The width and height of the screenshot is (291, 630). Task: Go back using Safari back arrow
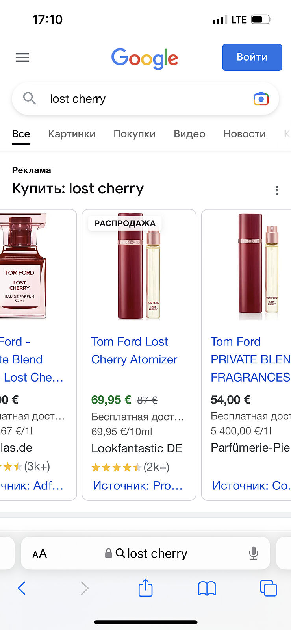pyautogui.click(x=22, y=588)
